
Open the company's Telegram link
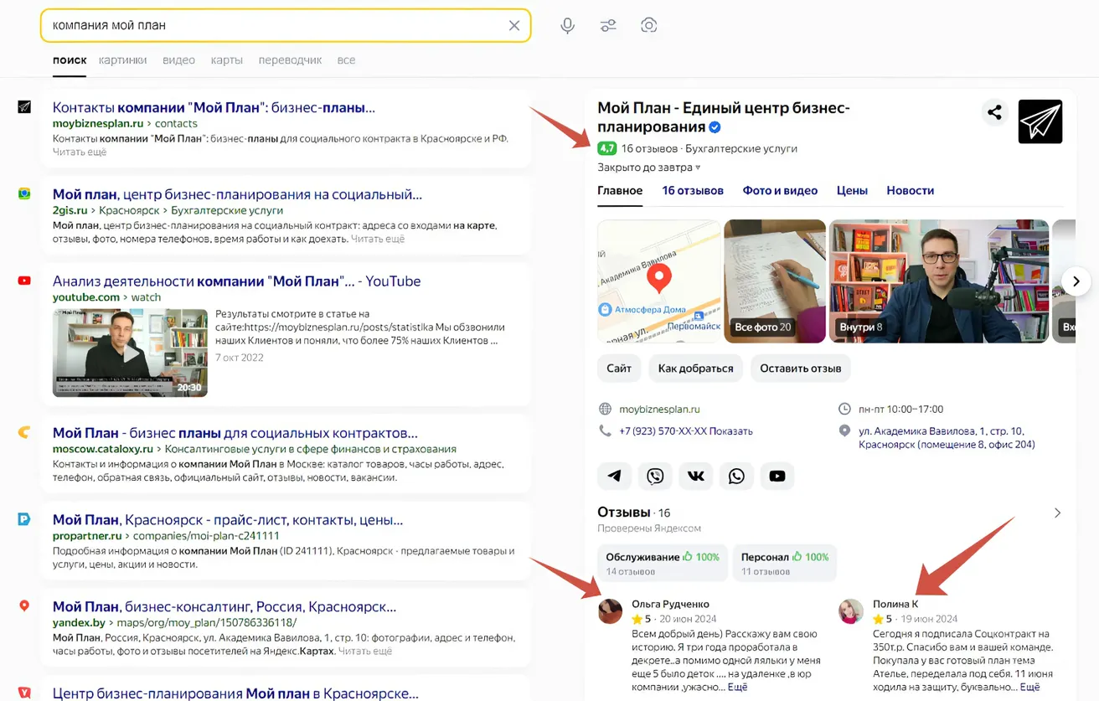(614, 476)
